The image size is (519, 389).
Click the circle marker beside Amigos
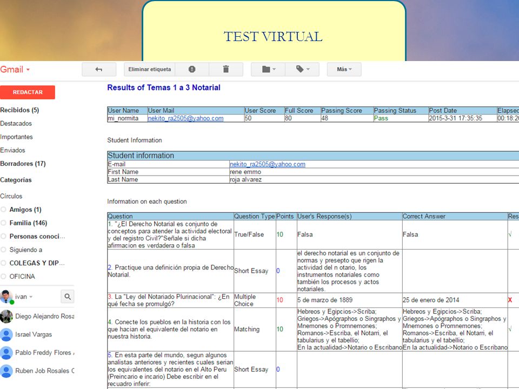[3, 210]
